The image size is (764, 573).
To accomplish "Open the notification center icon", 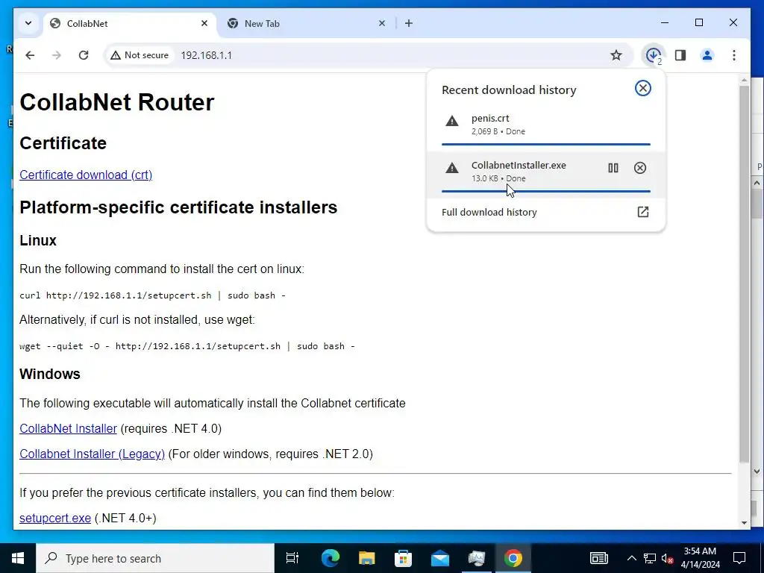I will coord(739,558).
